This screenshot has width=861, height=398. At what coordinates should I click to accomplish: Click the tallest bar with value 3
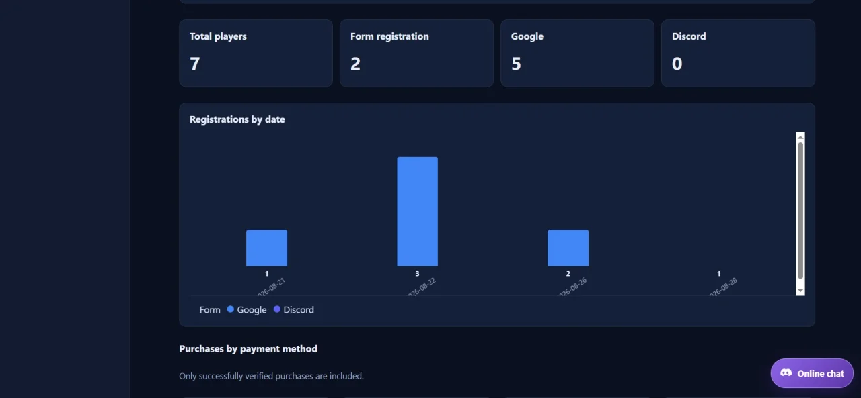pyautogui.click(x=417, y=211)
